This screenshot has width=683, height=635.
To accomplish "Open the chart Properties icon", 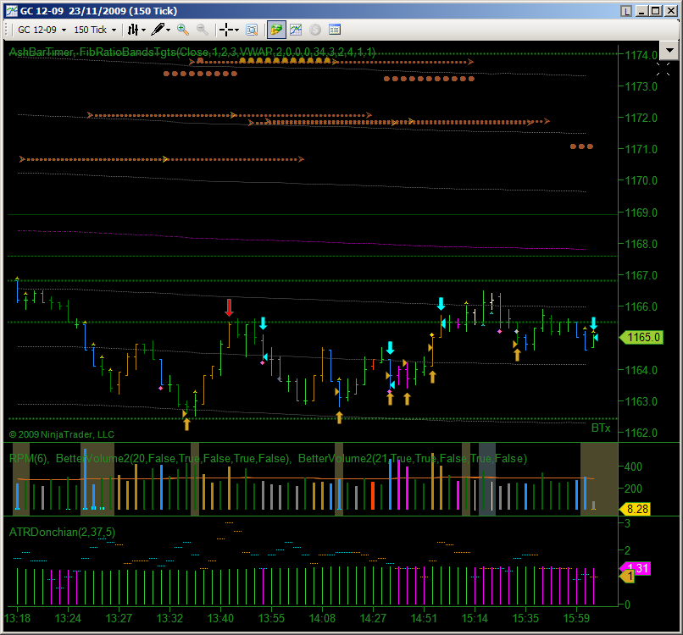I will [335, 30].
